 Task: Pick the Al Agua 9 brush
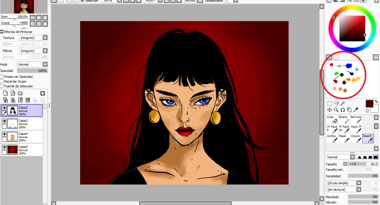pyautogui.click(x=332, y=129)
